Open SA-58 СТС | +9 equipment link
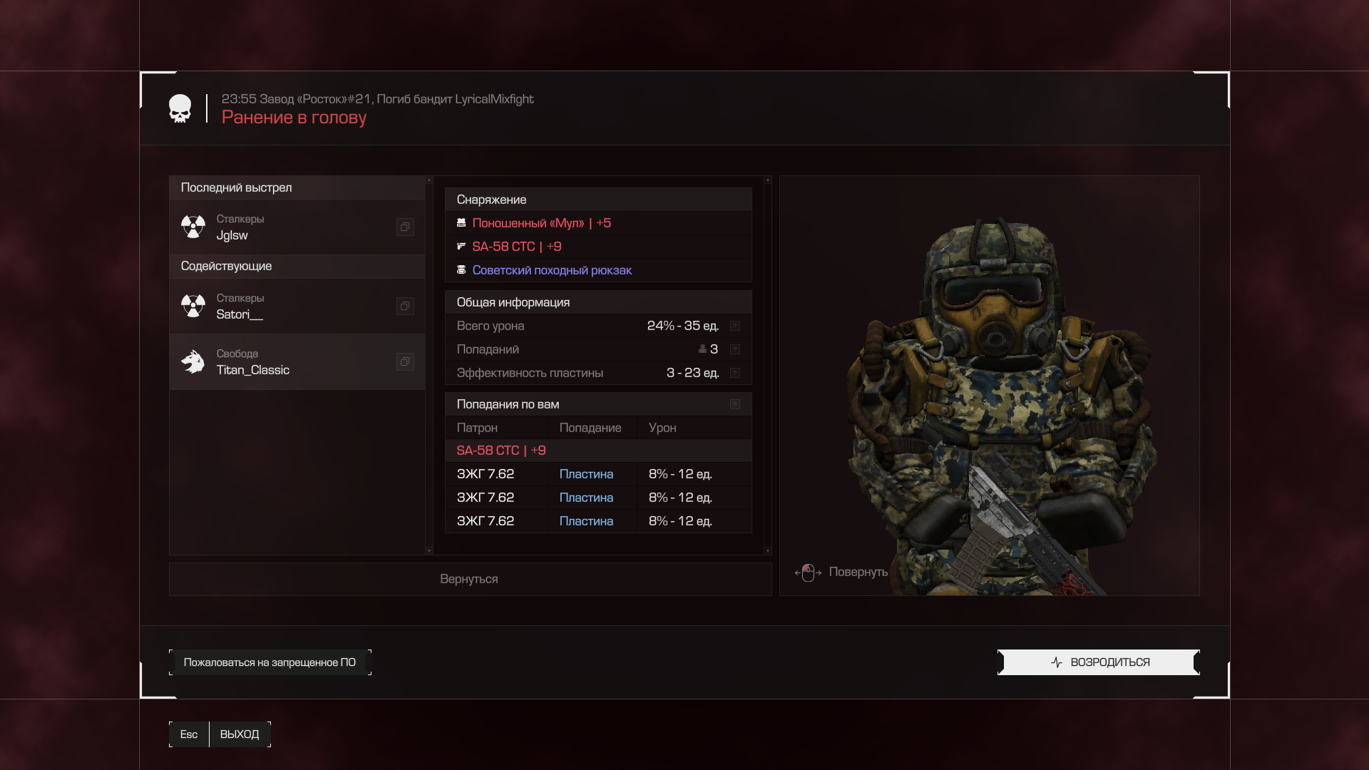Screen dimensions: 1369x770 tap(517, 247)
